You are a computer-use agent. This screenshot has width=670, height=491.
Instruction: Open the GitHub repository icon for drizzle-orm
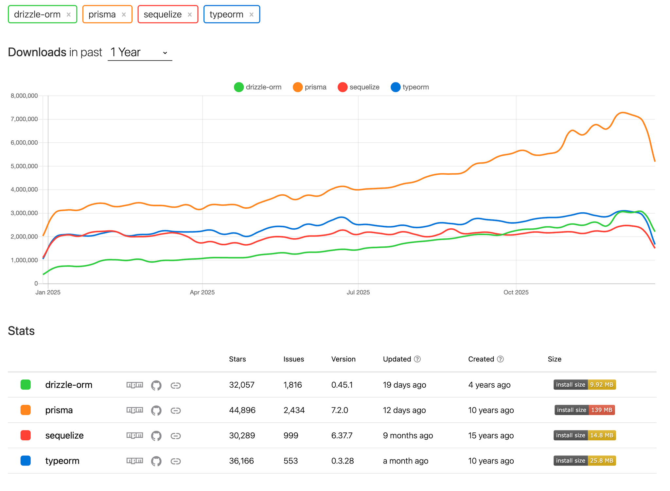pos(156,385)
